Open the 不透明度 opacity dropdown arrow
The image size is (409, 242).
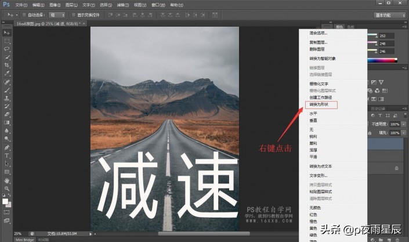click(x=404, y=124)
